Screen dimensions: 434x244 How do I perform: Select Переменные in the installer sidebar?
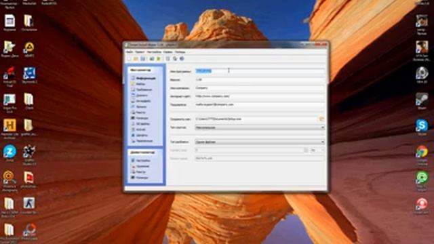click(x=142, y=141)
